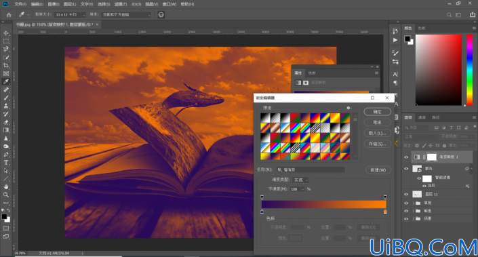Select the Move tool
478x257 pixels.
tap(6, 33)
